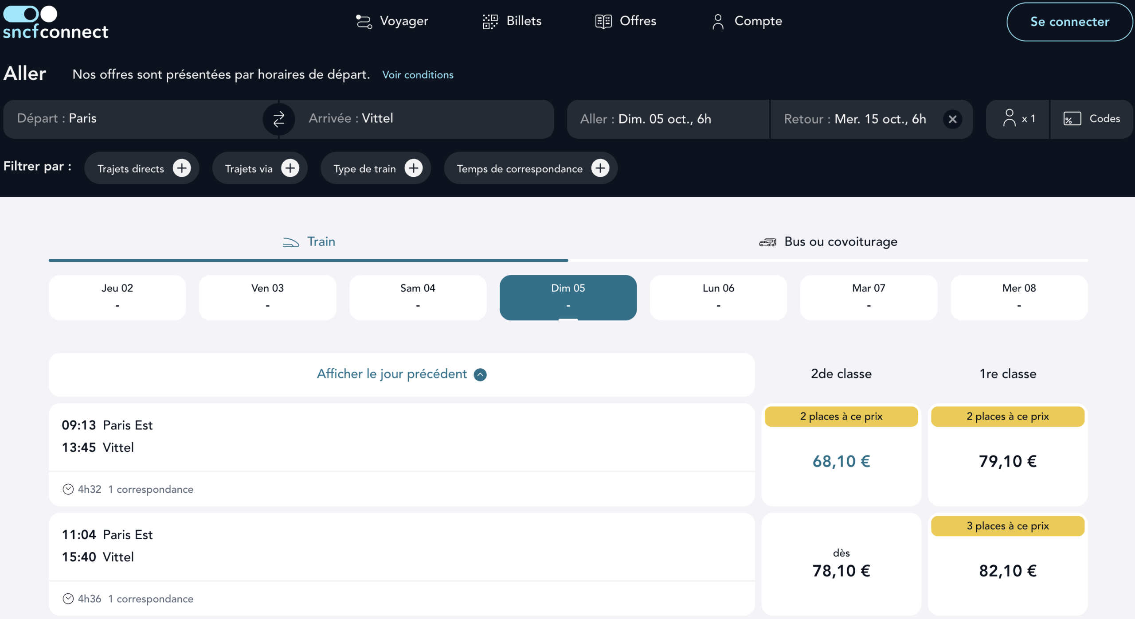The height and width of the screenshot is (619, 1135).
Task: Open the Offres section
Action: [x=626, y=21]
